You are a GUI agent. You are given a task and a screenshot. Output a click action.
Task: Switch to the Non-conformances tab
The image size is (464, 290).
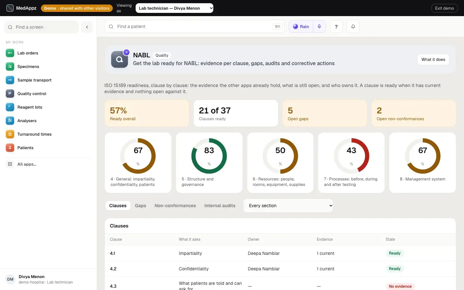click(x=175, y=206)
